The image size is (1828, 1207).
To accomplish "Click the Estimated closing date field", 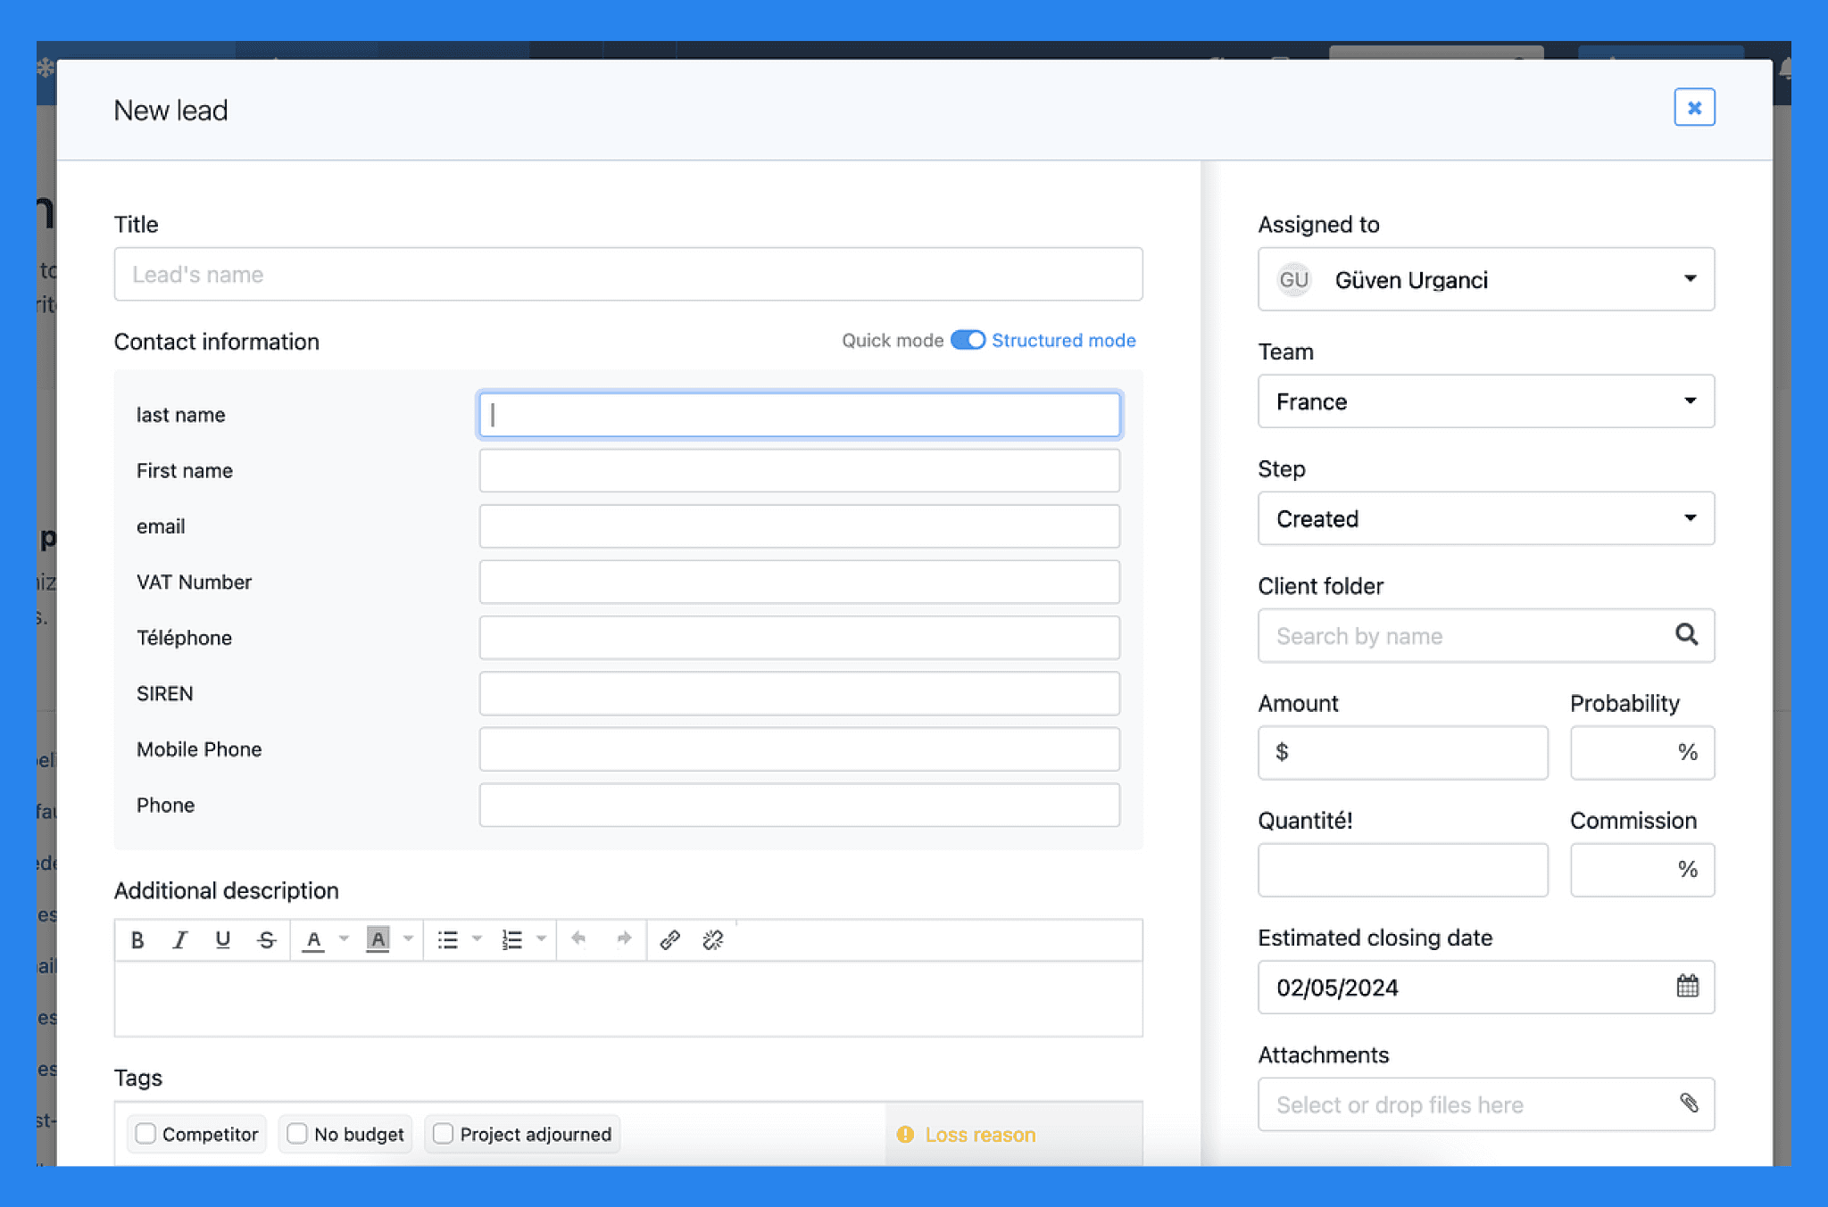I will tap(1485, 987).
